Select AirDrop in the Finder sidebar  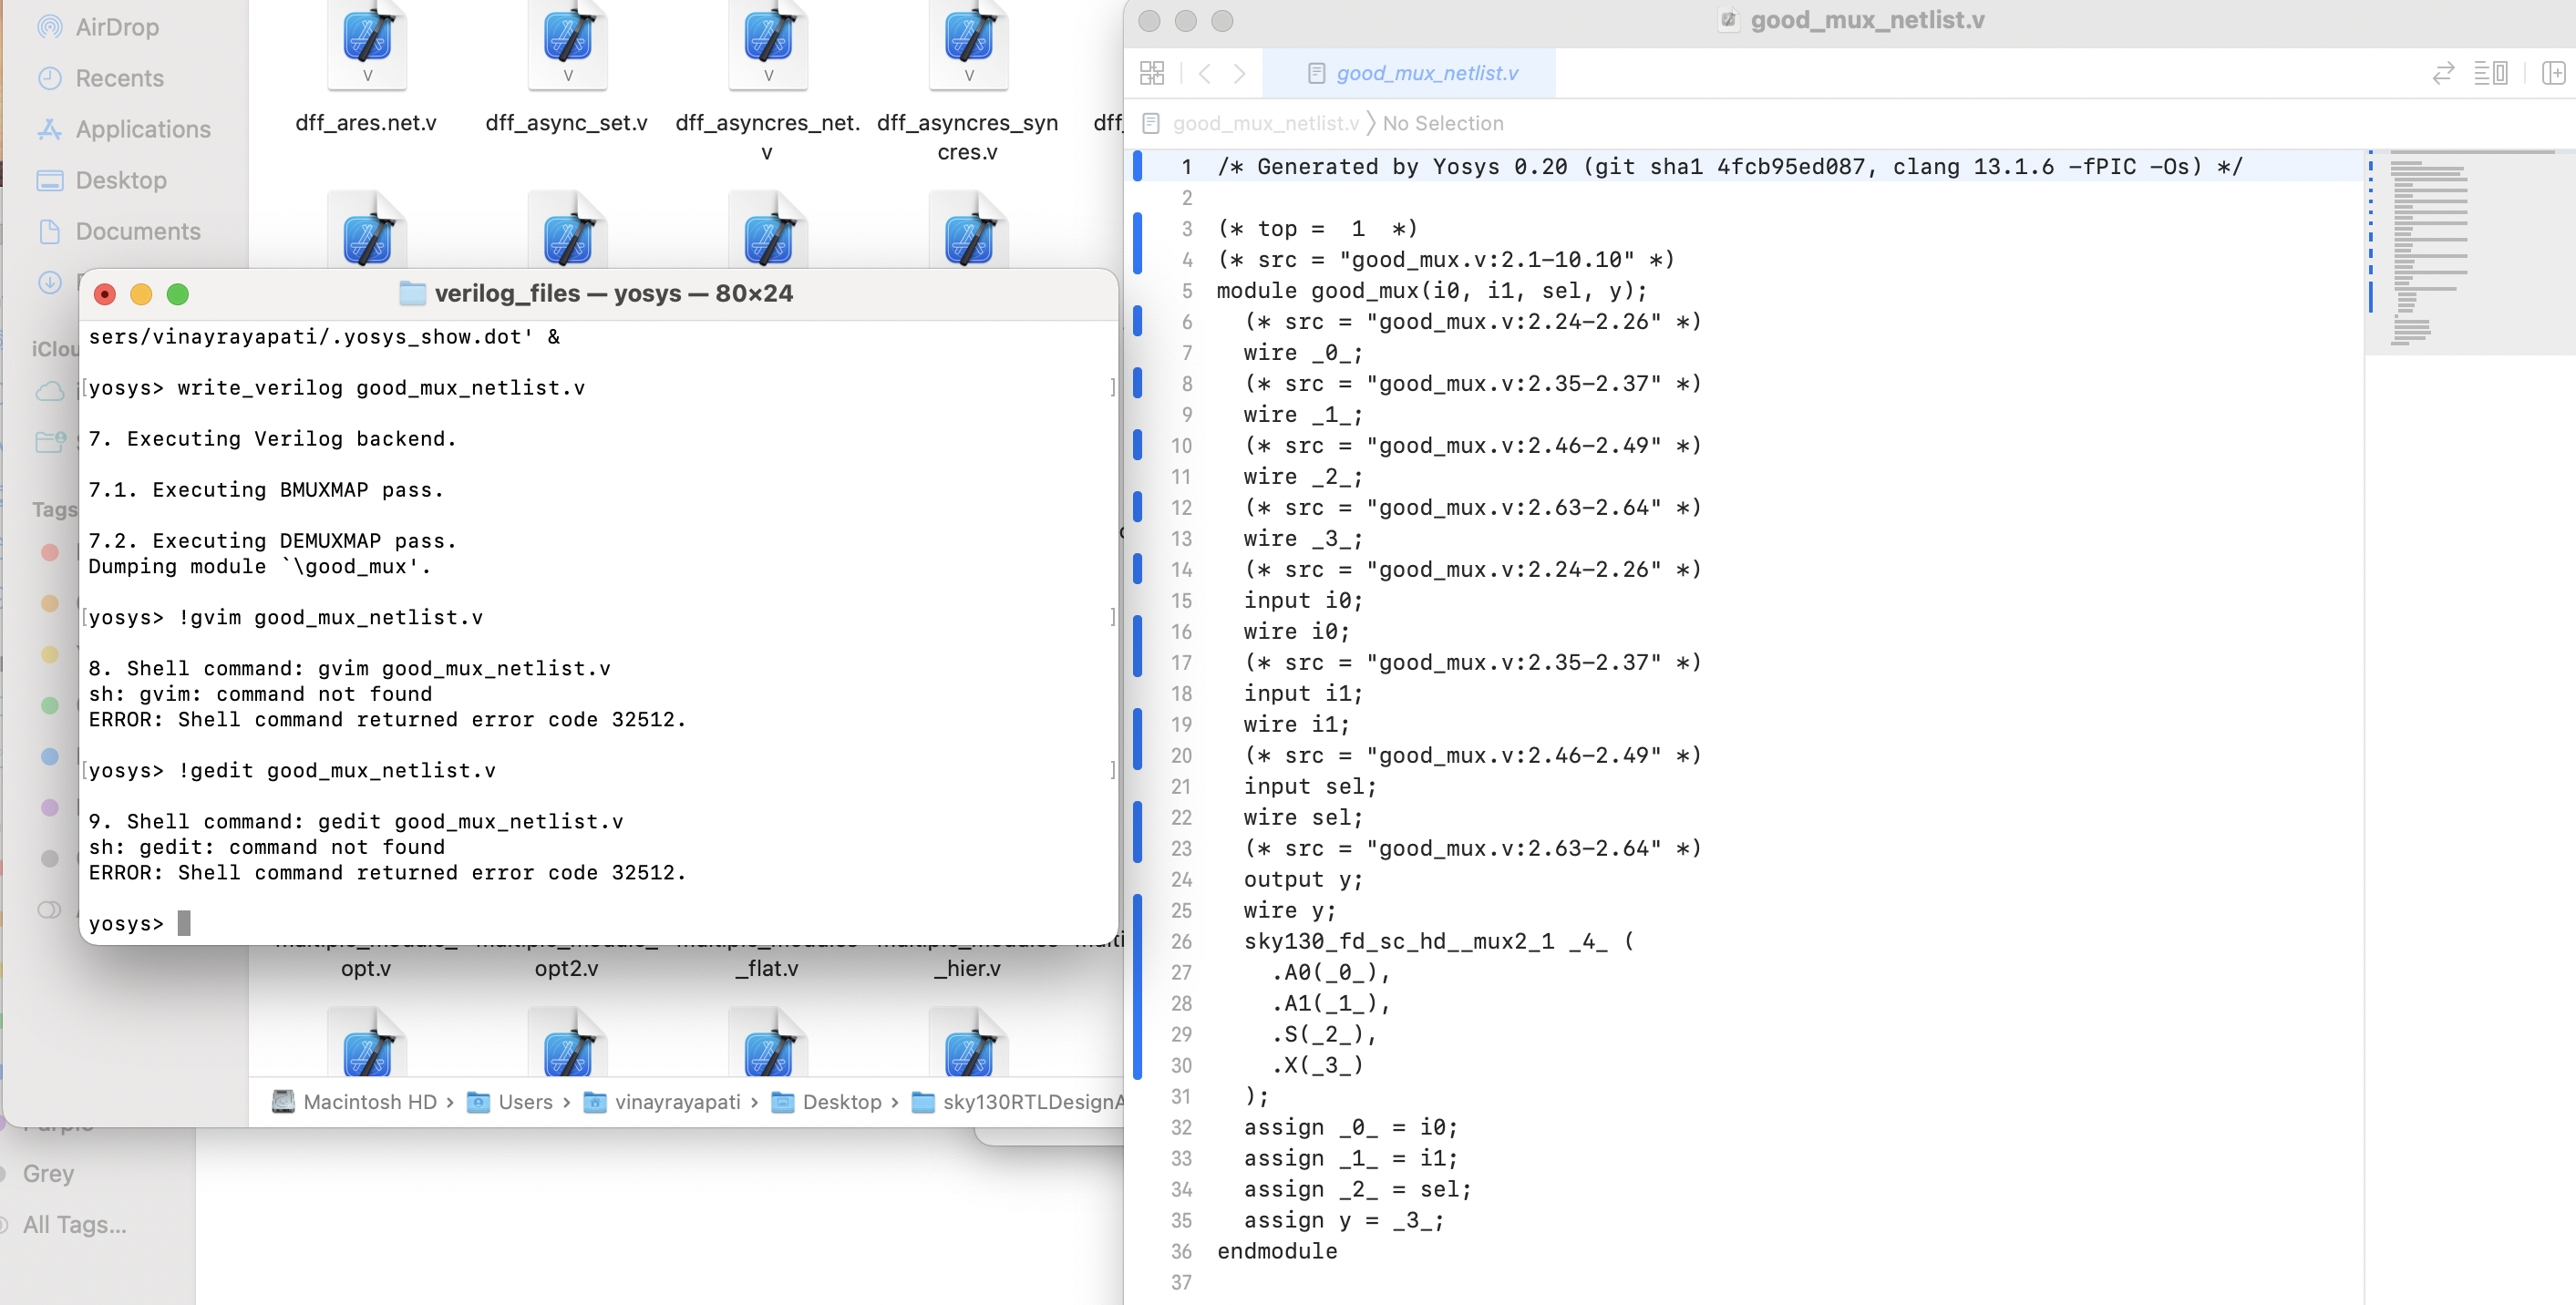point(117,27)
